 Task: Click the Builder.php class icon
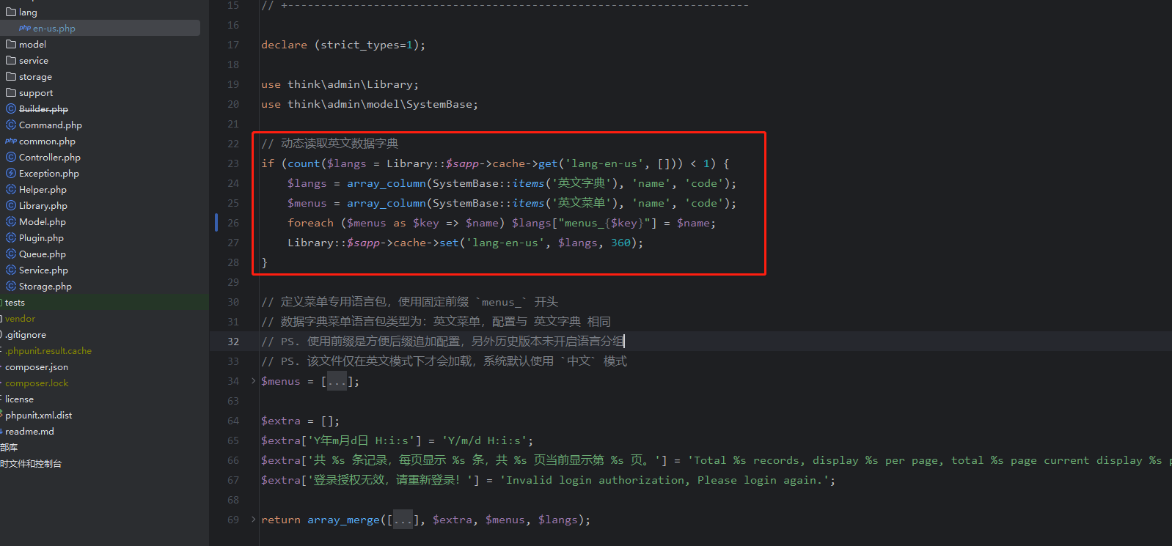(11, 108)
